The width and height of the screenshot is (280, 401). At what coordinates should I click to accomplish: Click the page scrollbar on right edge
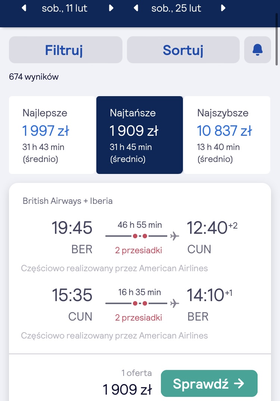pos(277,39)
